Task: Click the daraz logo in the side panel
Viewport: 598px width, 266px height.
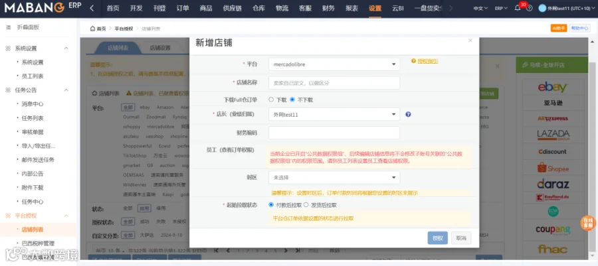Action: [x=553, y=184]
